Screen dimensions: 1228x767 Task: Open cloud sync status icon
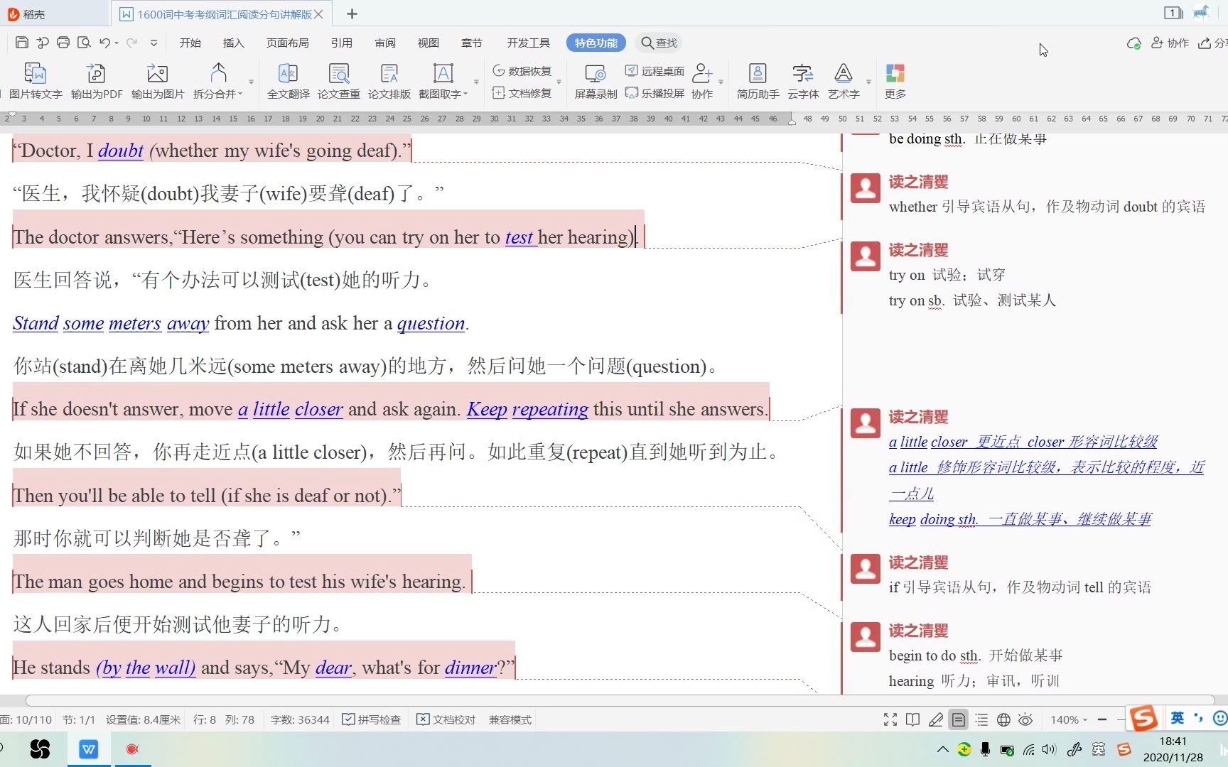(1134, 43)
